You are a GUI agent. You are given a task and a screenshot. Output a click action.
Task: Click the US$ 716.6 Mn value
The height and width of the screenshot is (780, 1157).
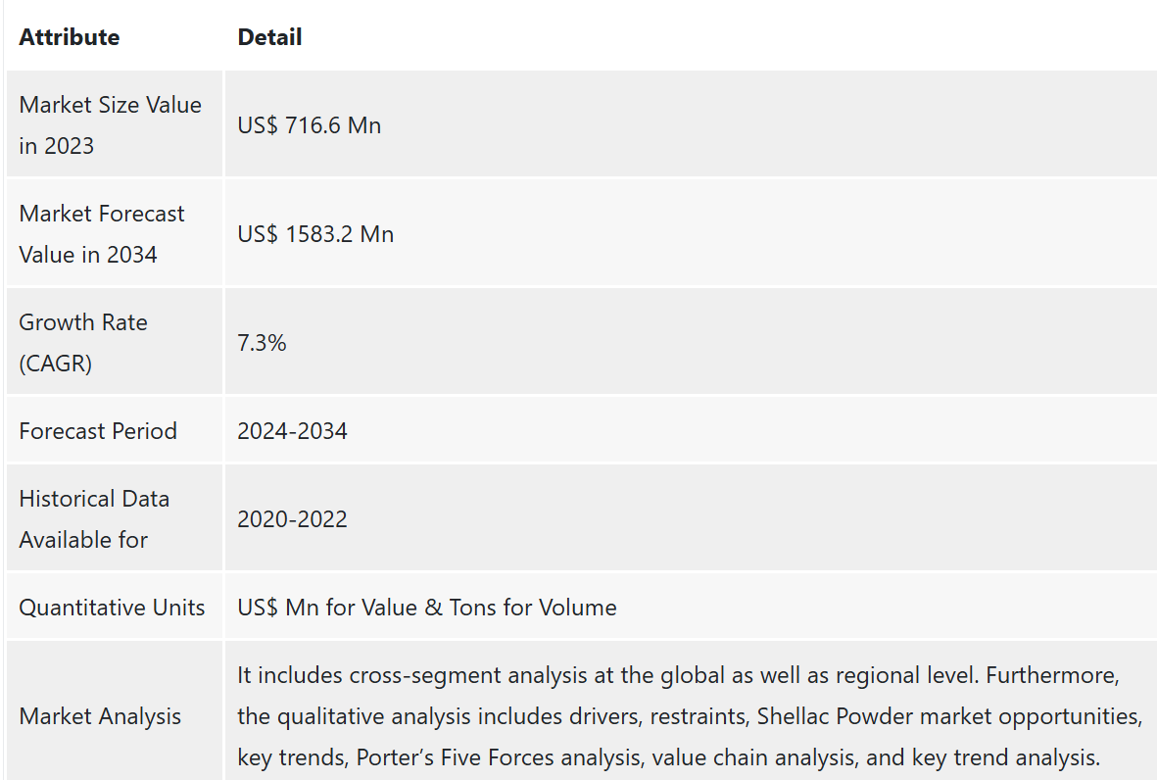[x=310, y=125]
